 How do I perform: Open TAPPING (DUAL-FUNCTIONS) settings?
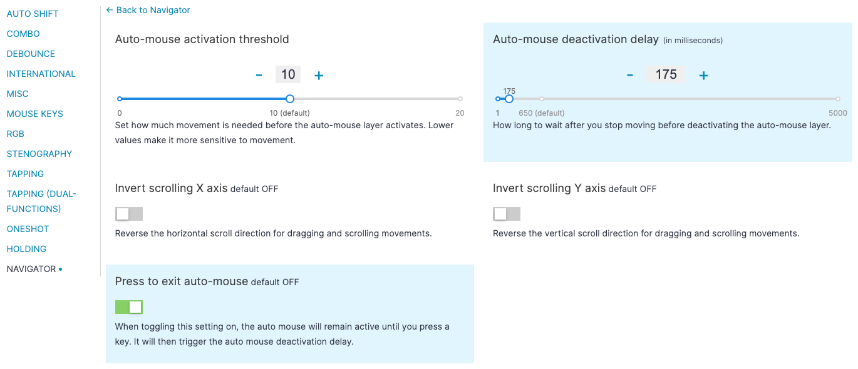(x=41, y=201)
